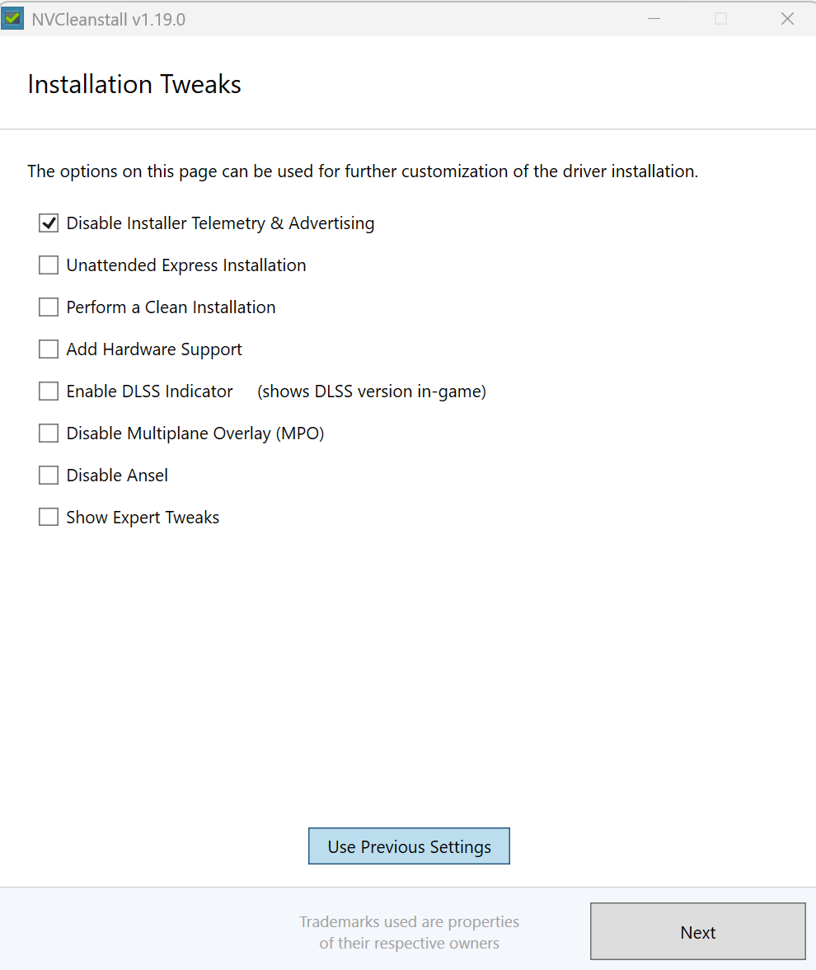The height and width of the screenshot is (970, 816).
Task: Click the NVCleanstall app icon in title bar
Action: coord(12,17)
